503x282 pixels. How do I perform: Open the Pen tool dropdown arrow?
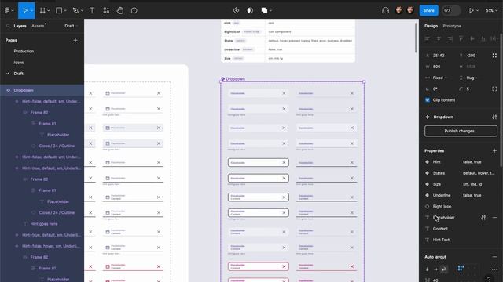coord(82,10)
